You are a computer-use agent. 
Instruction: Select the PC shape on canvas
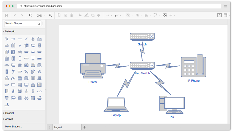click(x=172, y=105)
